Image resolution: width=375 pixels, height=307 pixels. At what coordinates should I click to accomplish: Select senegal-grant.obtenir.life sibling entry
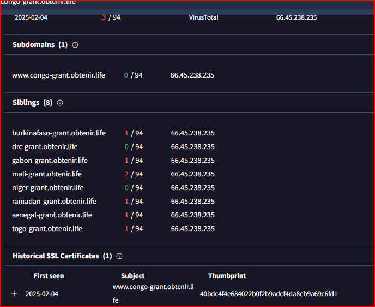pyautogui.click(x=52, y=215)
